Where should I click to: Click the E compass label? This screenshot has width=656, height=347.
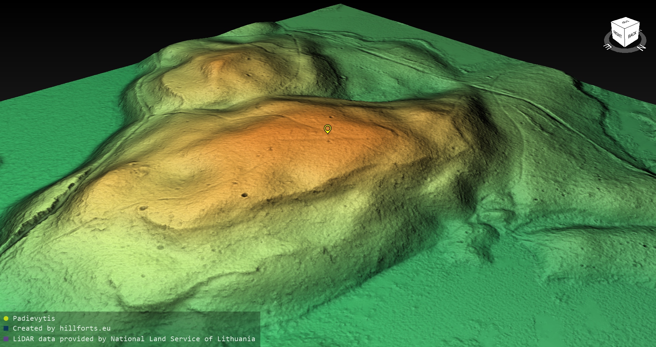[608, 46]
